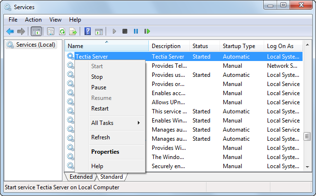Click the grayed Start context menu entry
The width and height of the screenshot is (316, 196).
(110, 66)
